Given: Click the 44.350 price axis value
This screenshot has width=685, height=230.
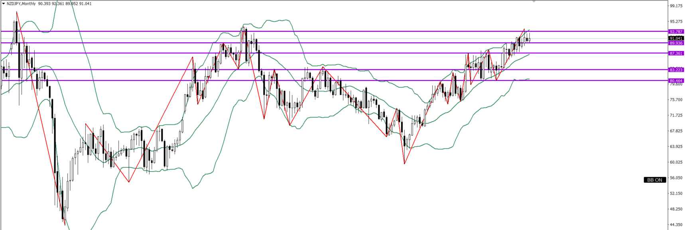Looking at the screenshot, I should point(676,225).
